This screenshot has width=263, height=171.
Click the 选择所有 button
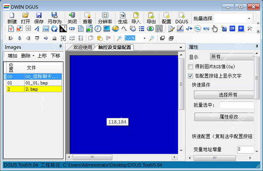[x=224, y=95]
